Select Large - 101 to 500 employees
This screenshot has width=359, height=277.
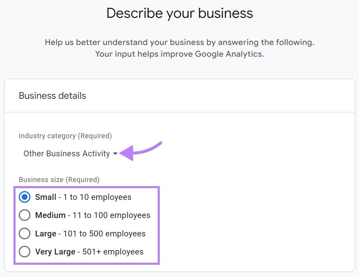(x=25, y=233)
